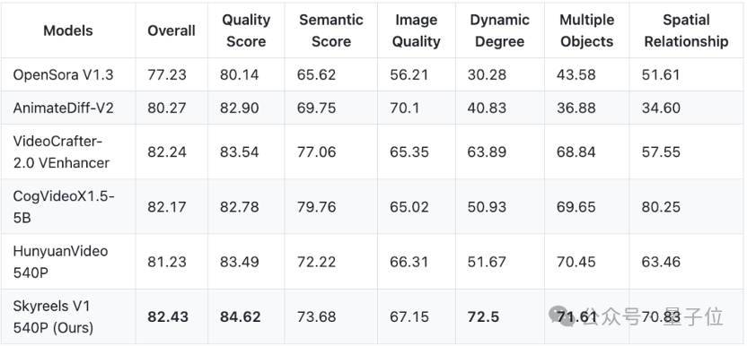Select the bold 84.62 quality score

240,317
